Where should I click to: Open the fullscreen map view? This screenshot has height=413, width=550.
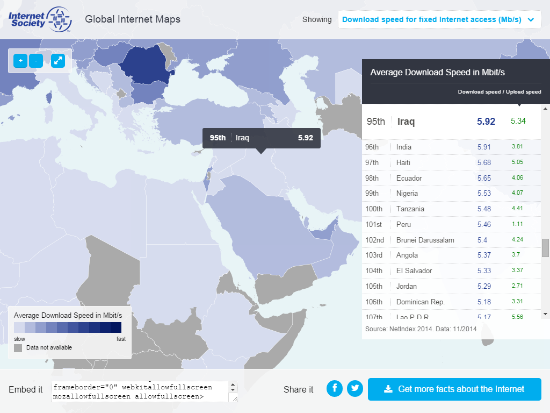tap(57, 61)
